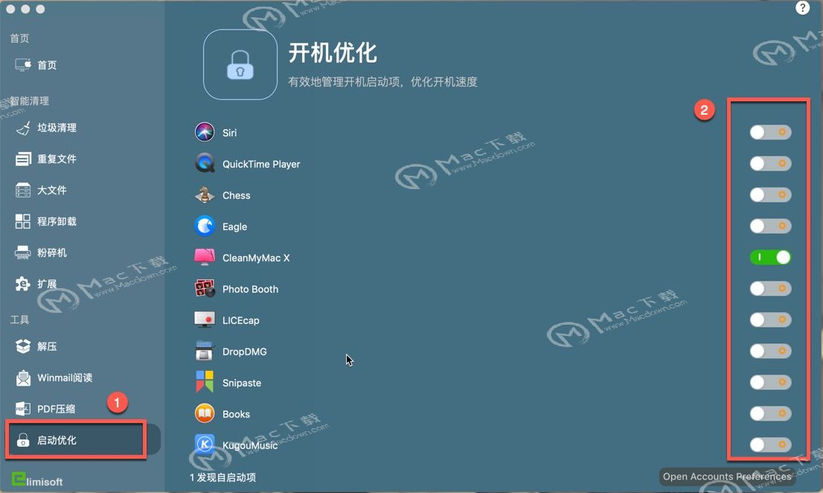823x493 pixels.
Task: Click the 开机优化 page title
Action: click(x=333, y=53)
